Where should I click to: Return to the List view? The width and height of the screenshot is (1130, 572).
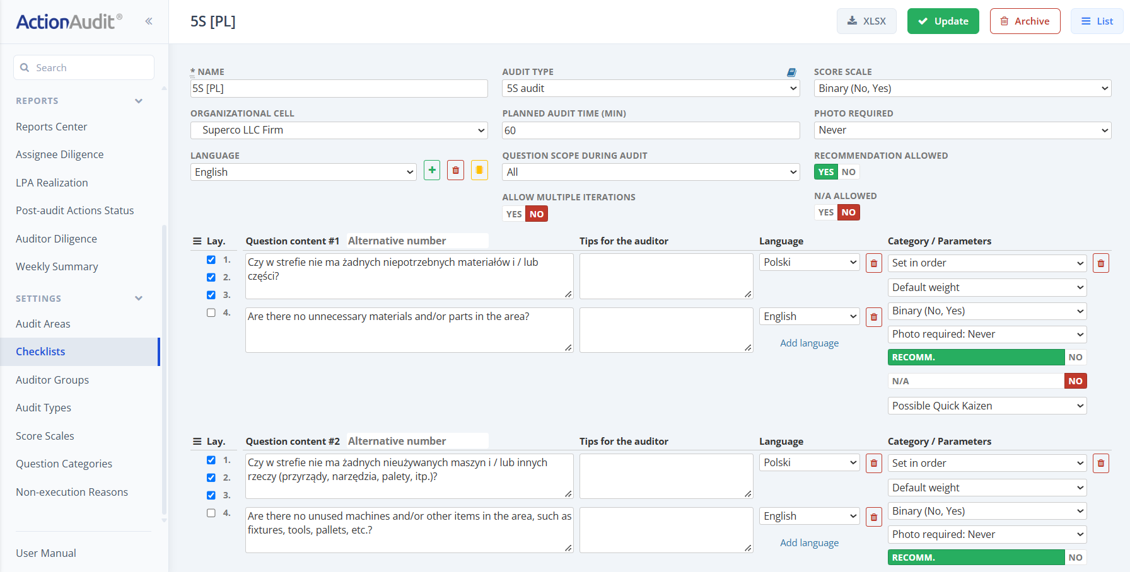click(x=1097, y=21)
